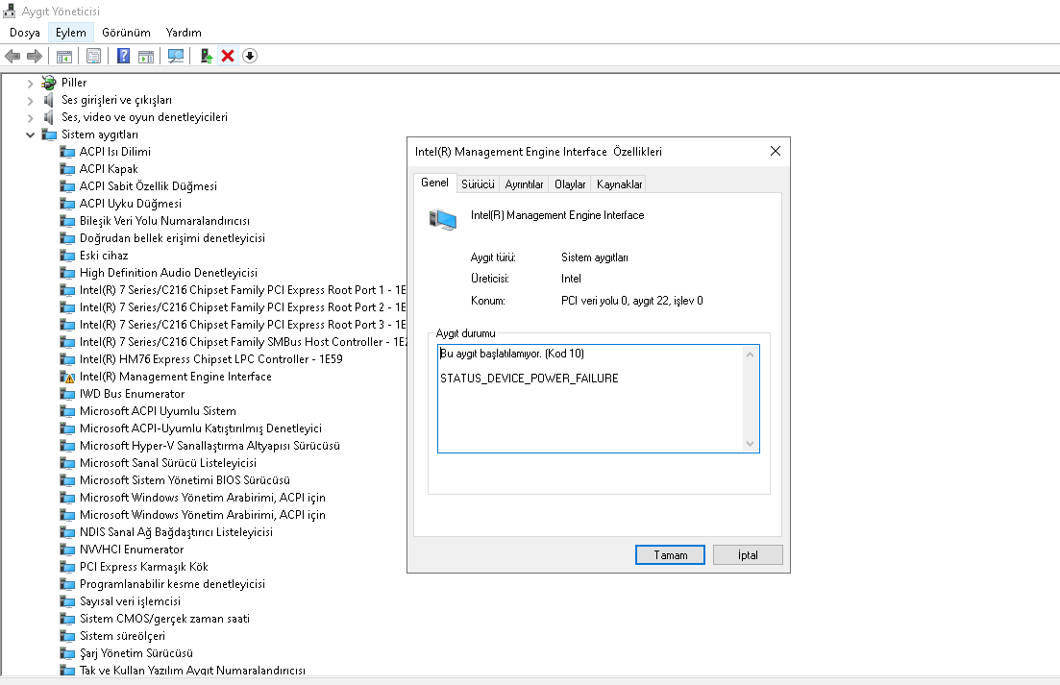Click the icon beside ACPI Isı Dilimi
The width and height of the screenshot is (1060, 685).
point(67,152)
